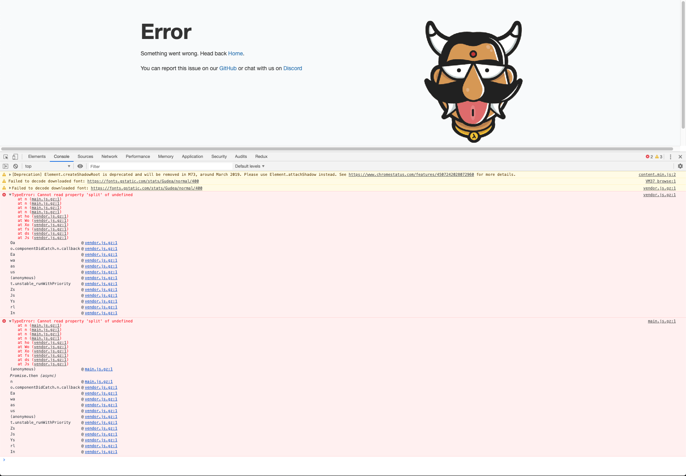Open the customize DevTools three-dot menu

(x=670, y=157)
